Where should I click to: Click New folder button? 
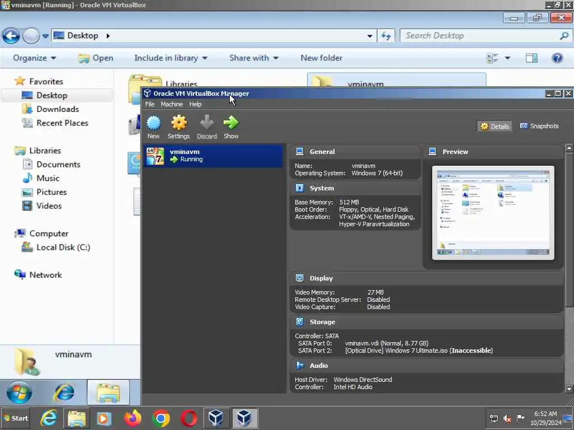(x=321, y=58)
